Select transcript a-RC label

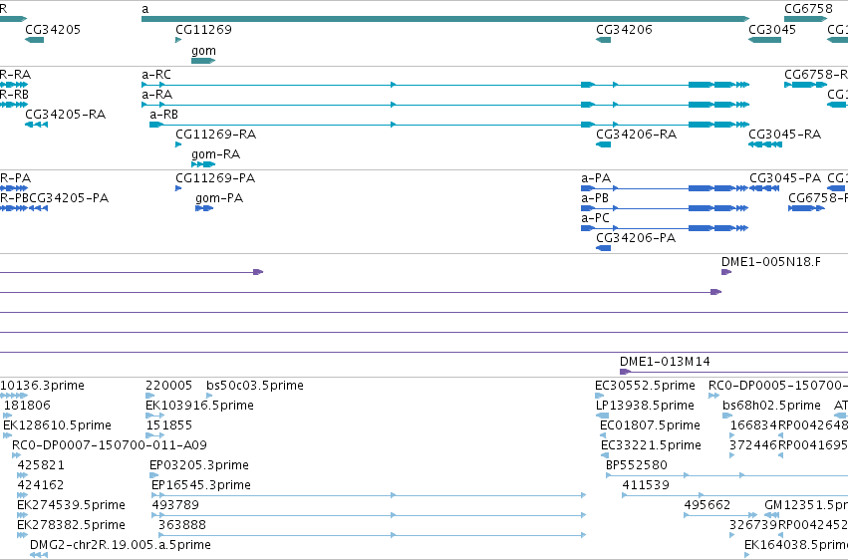156,74
